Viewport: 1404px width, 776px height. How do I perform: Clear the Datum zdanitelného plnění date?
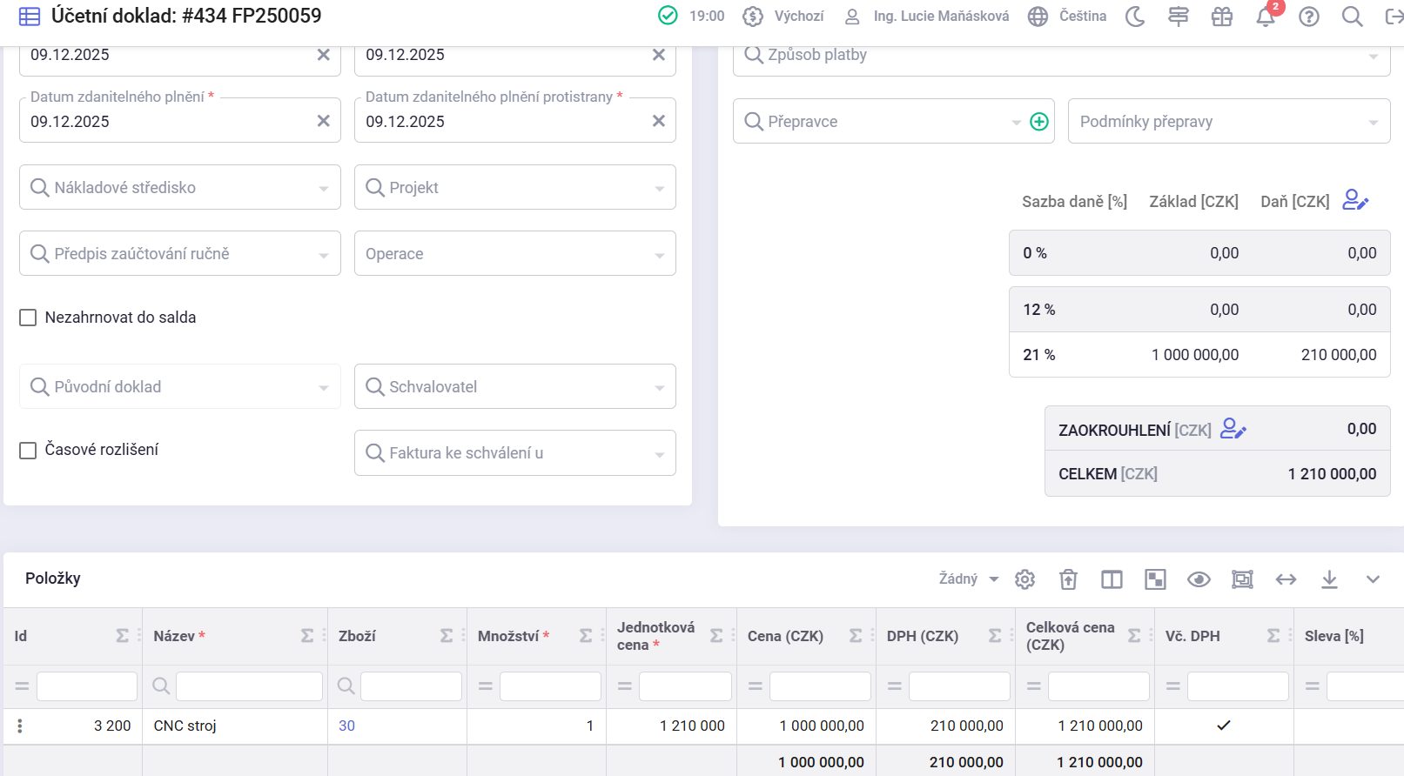pyautogui.click(x=323, y=122)
